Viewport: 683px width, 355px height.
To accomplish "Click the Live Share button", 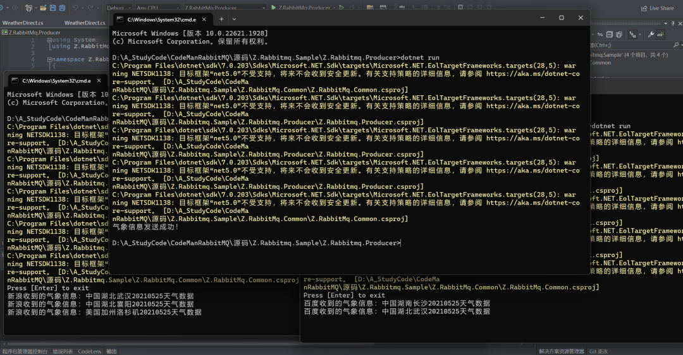I will point(657,8).
